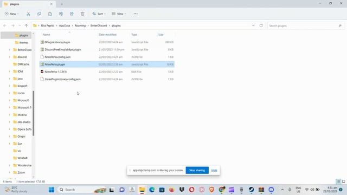Open the weather widget on taskbar
The width and height of the screenshot is (347, 195).
pos(16,190)
